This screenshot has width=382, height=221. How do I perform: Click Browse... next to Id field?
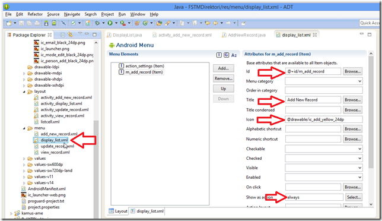[352, 71]
